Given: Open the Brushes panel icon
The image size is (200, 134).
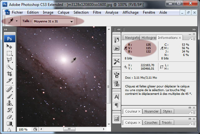Looking at the screenshot, I should point(117,75).
